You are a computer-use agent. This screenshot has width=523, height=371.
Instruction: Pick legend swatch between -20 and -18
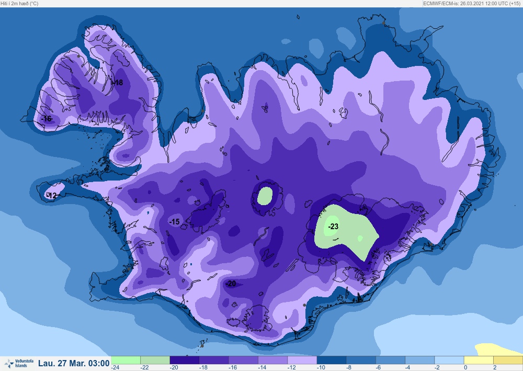pos(185,360)
